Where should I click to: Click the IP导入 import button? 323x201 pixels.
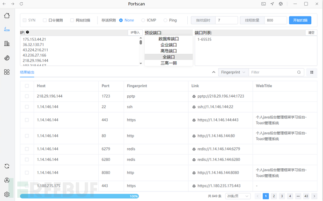coord(135,33)
